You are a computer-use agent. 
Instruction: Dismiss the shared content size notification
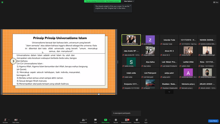point(130,6)
